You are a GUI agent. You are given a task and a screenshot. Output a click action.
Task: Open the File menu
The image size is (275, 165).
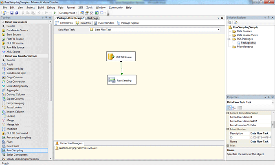(4, 8)
